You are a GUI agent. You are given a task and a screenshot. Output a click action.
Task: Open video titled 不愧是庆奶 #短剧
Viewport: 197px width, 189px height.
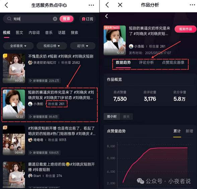[61, 56]
